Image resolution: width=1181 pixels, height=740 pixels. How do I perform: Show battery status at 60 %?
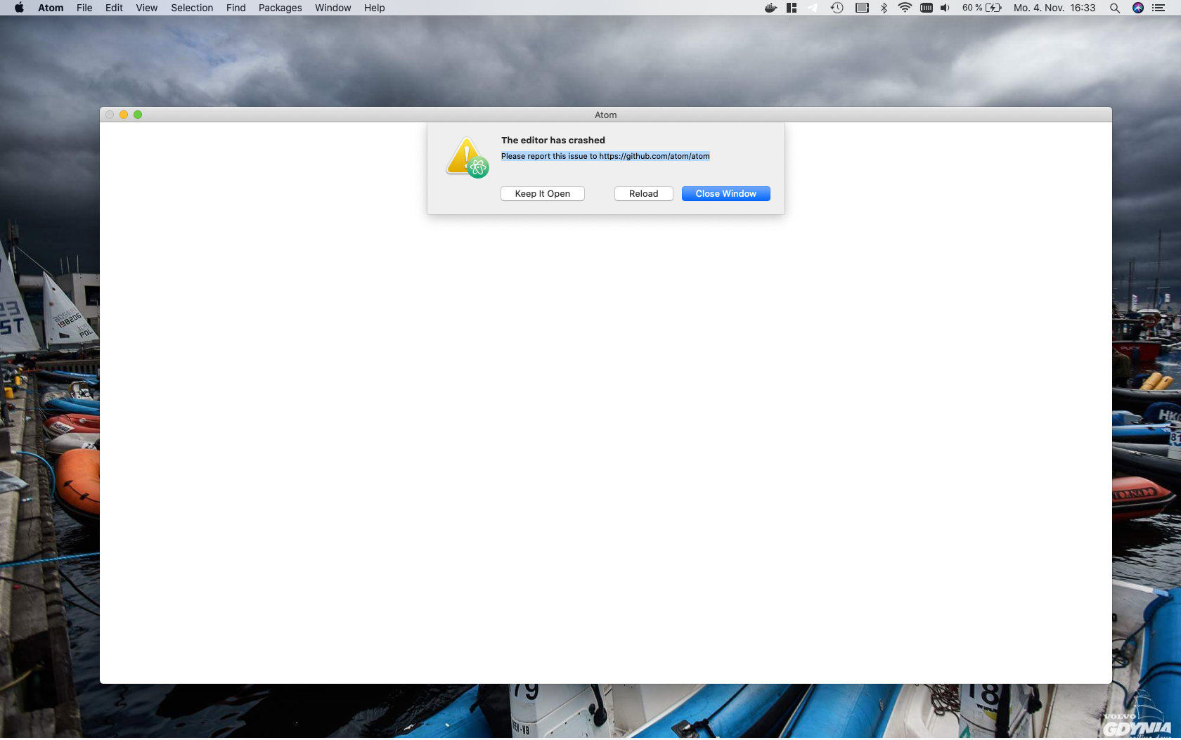tap(981, 8)
